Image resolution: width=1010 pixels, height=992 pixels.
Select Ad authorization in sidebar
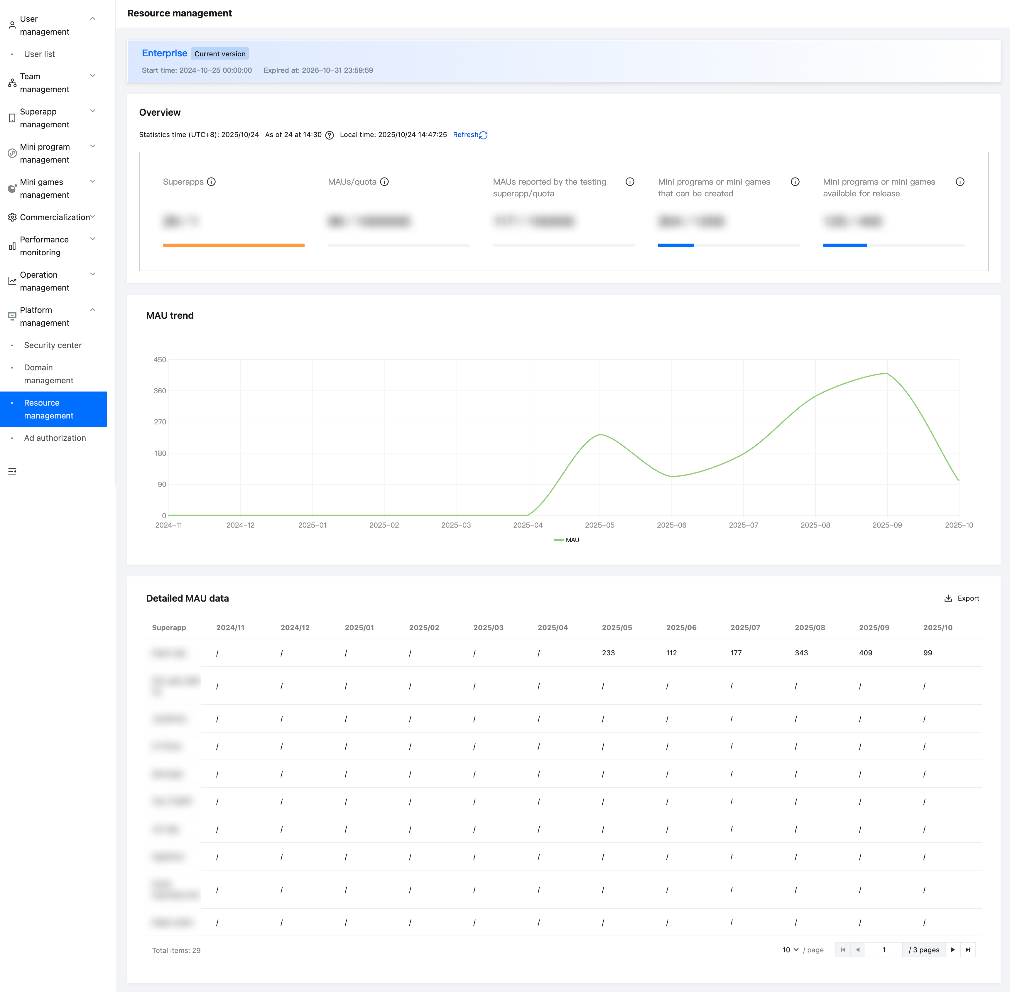pyautogui.click(x=55, y=438)
